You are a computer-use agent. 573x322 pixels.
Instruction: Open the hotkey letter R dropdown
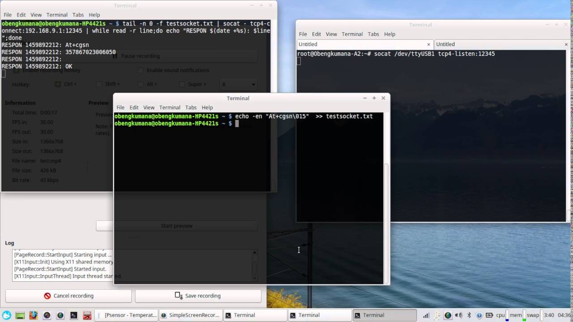pos(238,84)
